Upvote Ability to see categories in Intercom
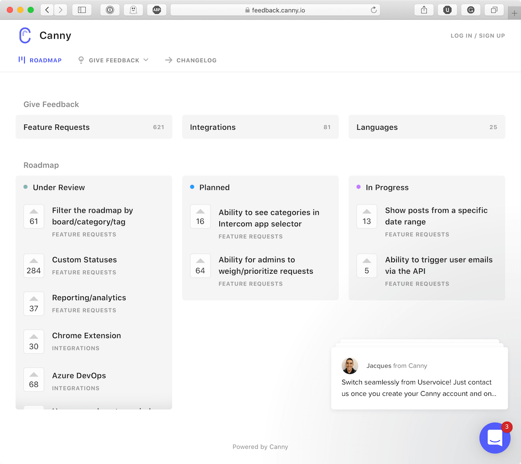The width and height of the screenshot is (521, 464). pyautogui.click(x=200, y=216)
